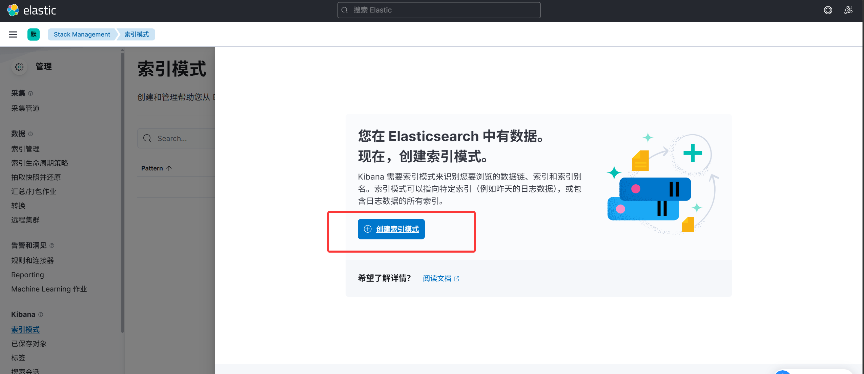
Task: Open Reporting in sidebar
Action: [x=27, y=275]
